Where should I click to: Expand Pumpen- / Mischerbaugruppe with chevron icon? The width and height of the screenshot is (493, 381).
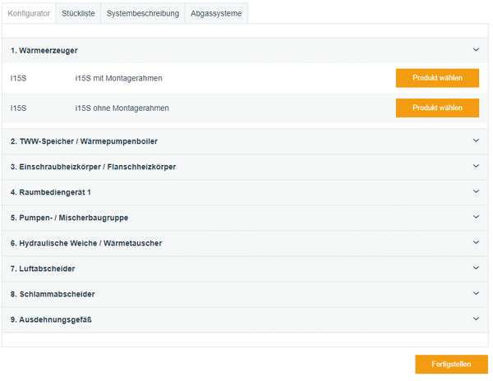coord(476,217)
